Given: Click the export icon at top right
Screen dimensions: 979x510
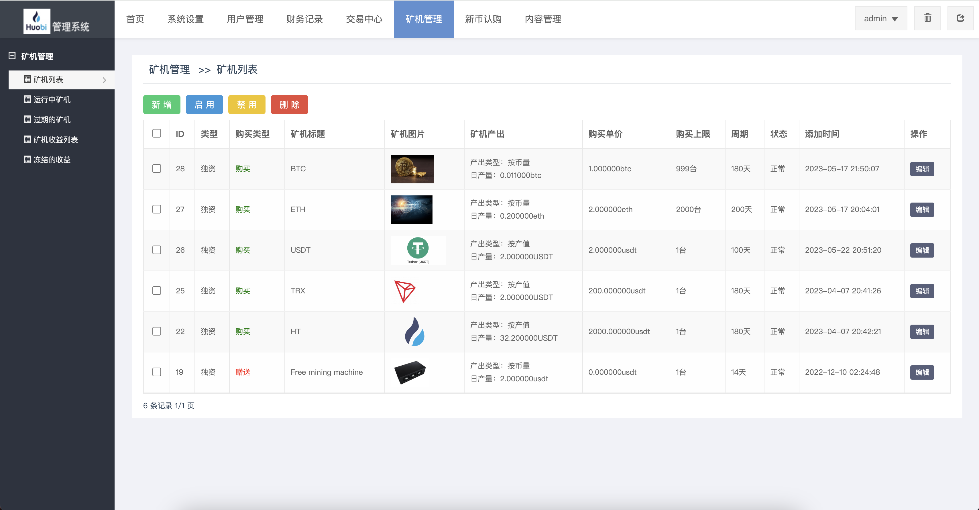Looking at the screenshot, I should click(960, 18).
